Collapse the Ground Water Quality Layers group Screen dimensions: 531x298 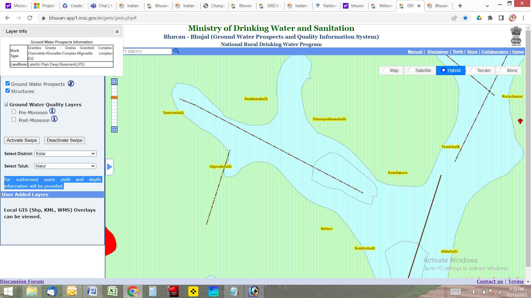tap(6, 105)
